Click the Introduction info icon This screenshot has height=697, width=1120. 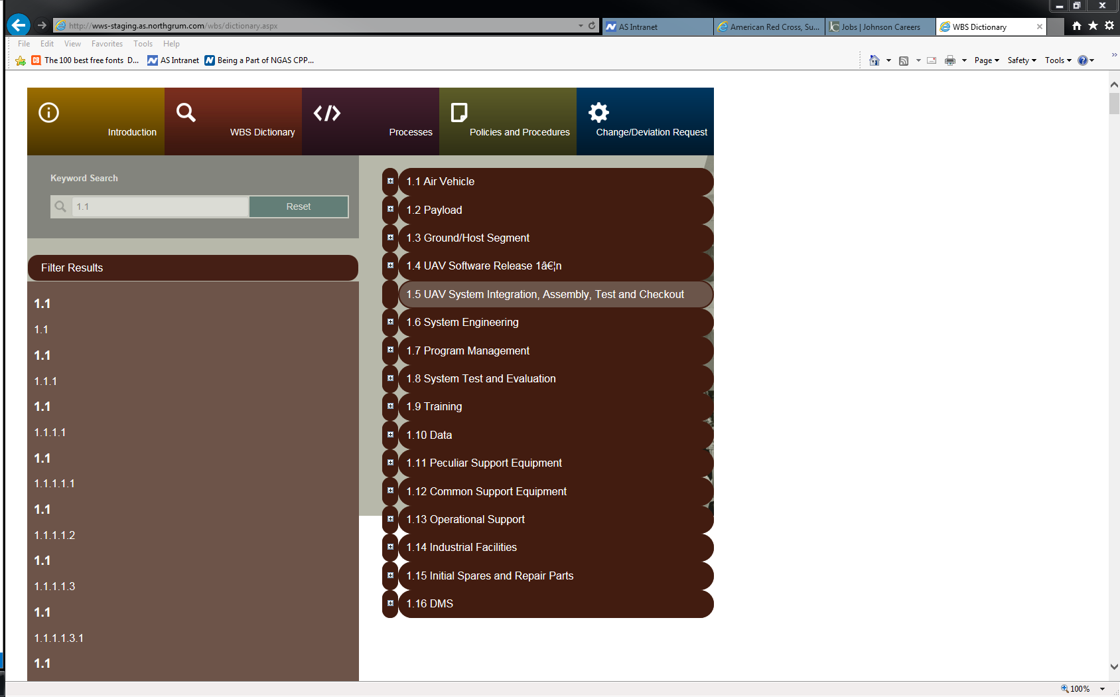coord(48,113)
